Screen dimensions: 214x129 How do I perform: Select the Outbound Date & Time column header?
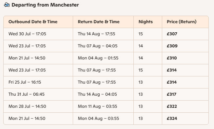[x=33, y=22]
